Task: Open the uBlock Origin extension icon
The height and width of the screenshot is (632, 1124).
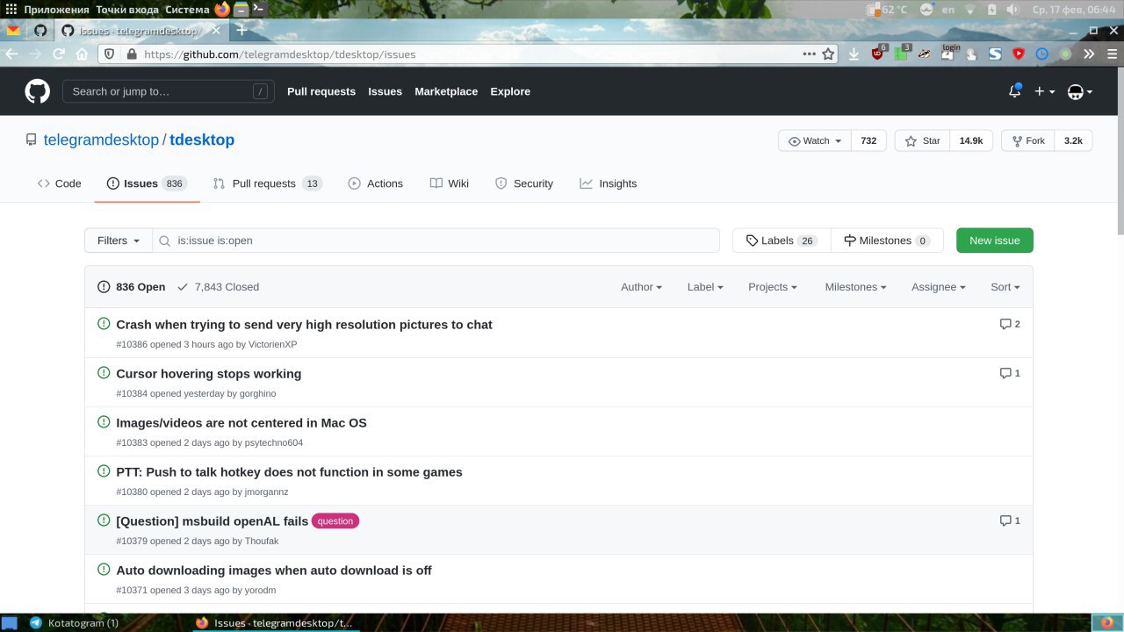Action: tap(877, 54)
